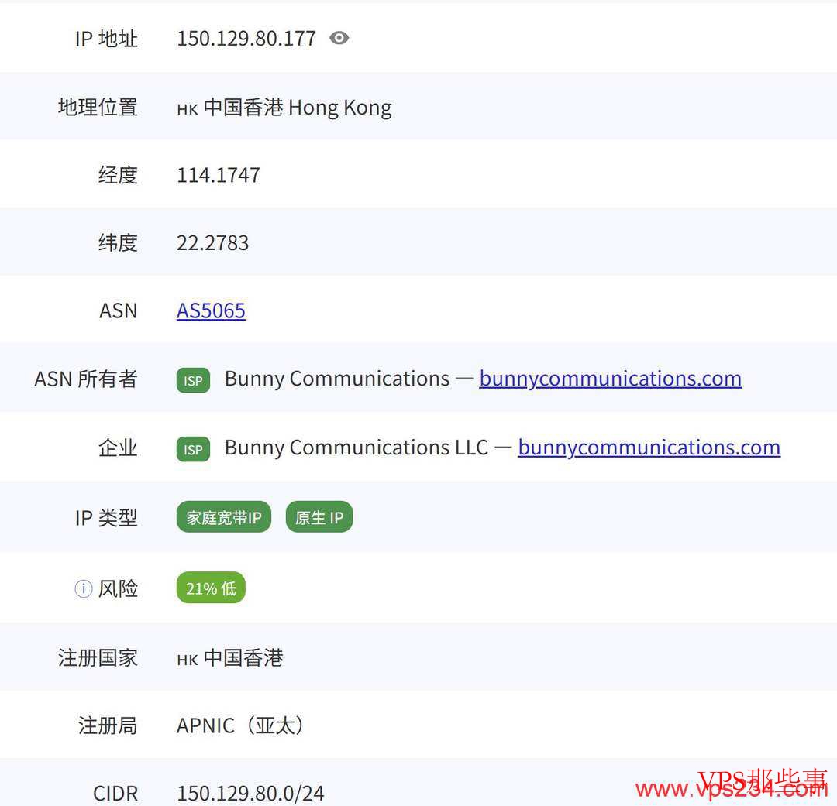Click the info icon beside 风险
The image size is (837, 806).
click(x=82, y=588)
